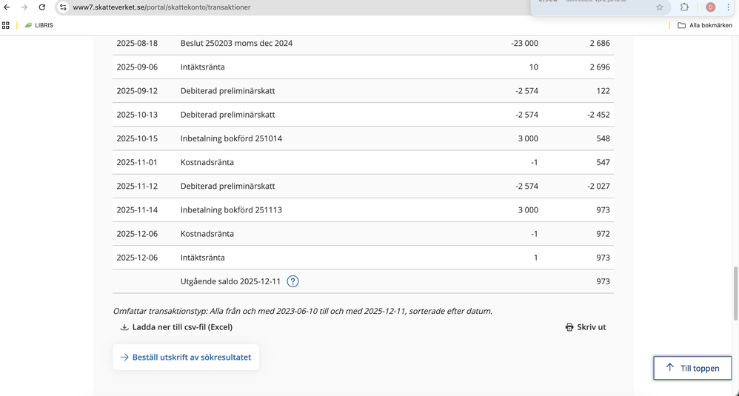The height and width of the screenshot is (396, 739).
Task: Open the apps grid in bookmarks bar
Action: [x=6, y=25]
